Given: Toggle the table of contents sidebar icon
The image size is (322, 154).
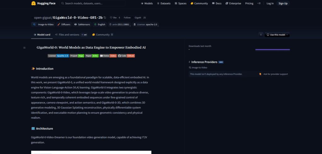Looking at the screenshot, I should [x=25, y=48].
